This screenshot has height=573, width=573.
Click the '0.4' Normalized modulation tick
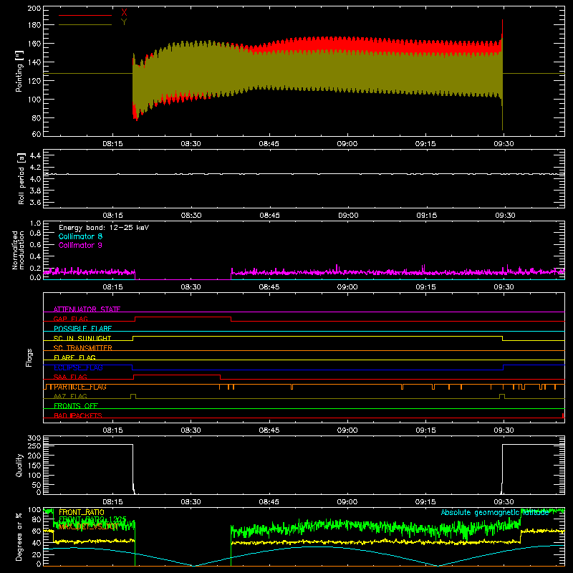pos(35,256)
